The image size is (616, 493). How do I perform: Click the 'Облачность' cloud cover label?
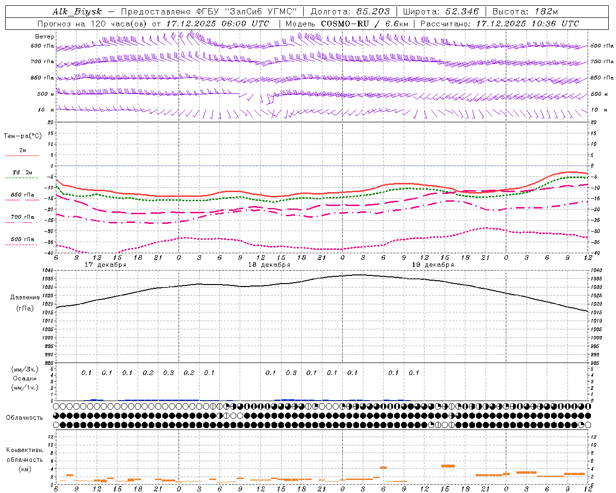tap(25, 417)
